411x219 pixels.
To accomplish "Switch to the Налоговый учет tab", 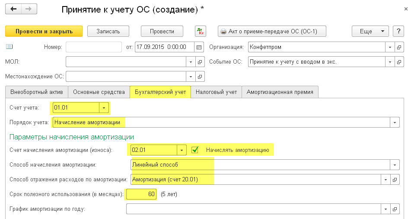I will [216, 92].
